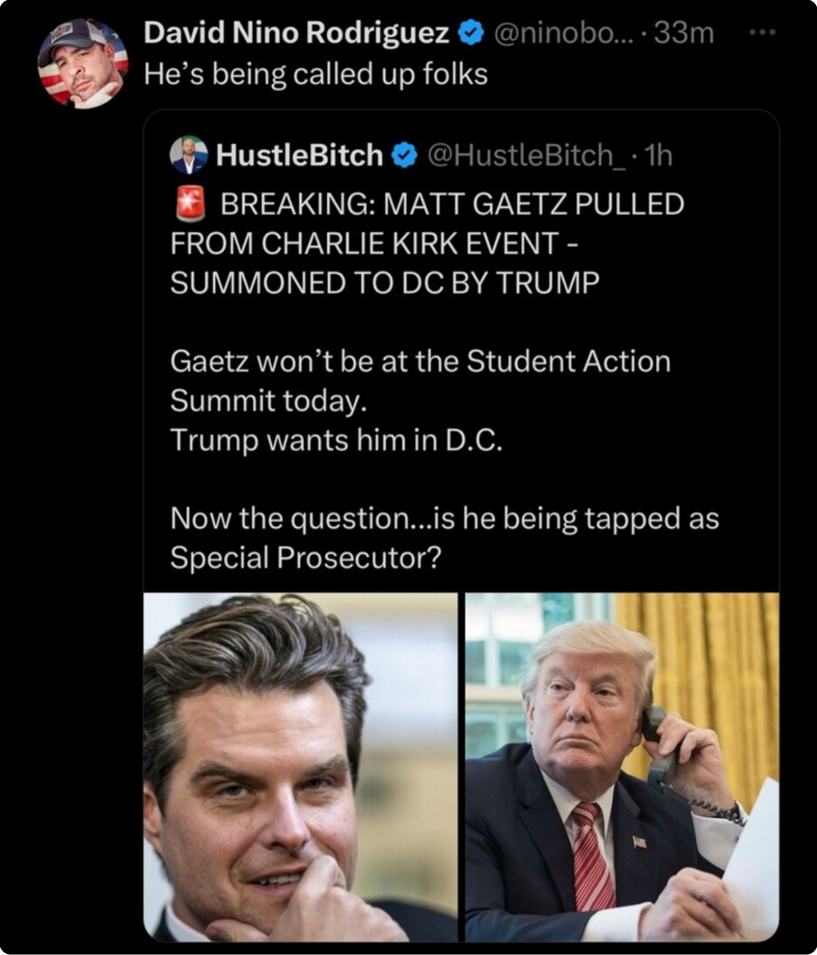Open the left photo of man resting chin on hand
The height and width of the screenshot is (955, 817).
301,767
